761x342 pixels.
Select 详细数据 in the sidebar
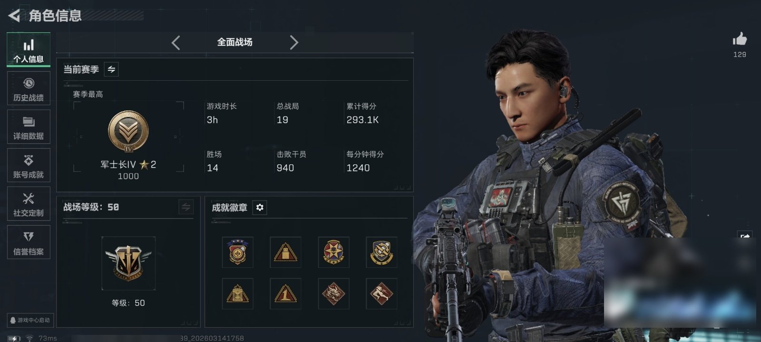pos(29,127)
